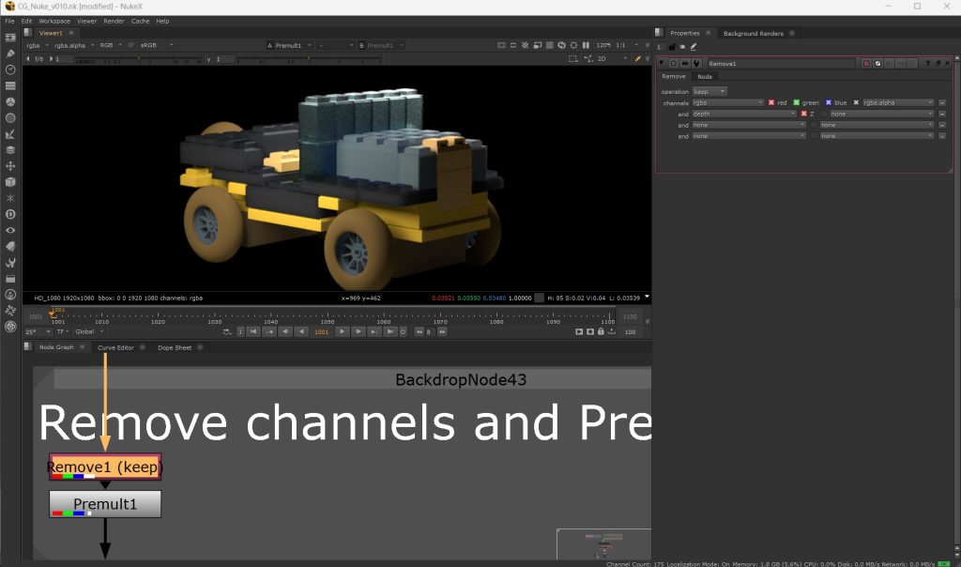Open the Global frame range dropdown
Image resolution: width=961 pixels, height=567 pixels.
[89, 331]
